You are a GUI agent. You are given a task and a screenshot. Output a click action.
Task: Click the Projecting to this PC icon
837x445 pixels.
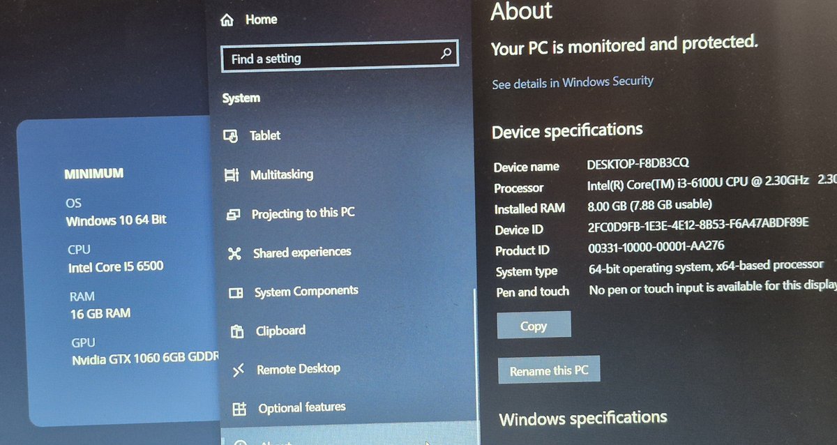coord(233,215)
